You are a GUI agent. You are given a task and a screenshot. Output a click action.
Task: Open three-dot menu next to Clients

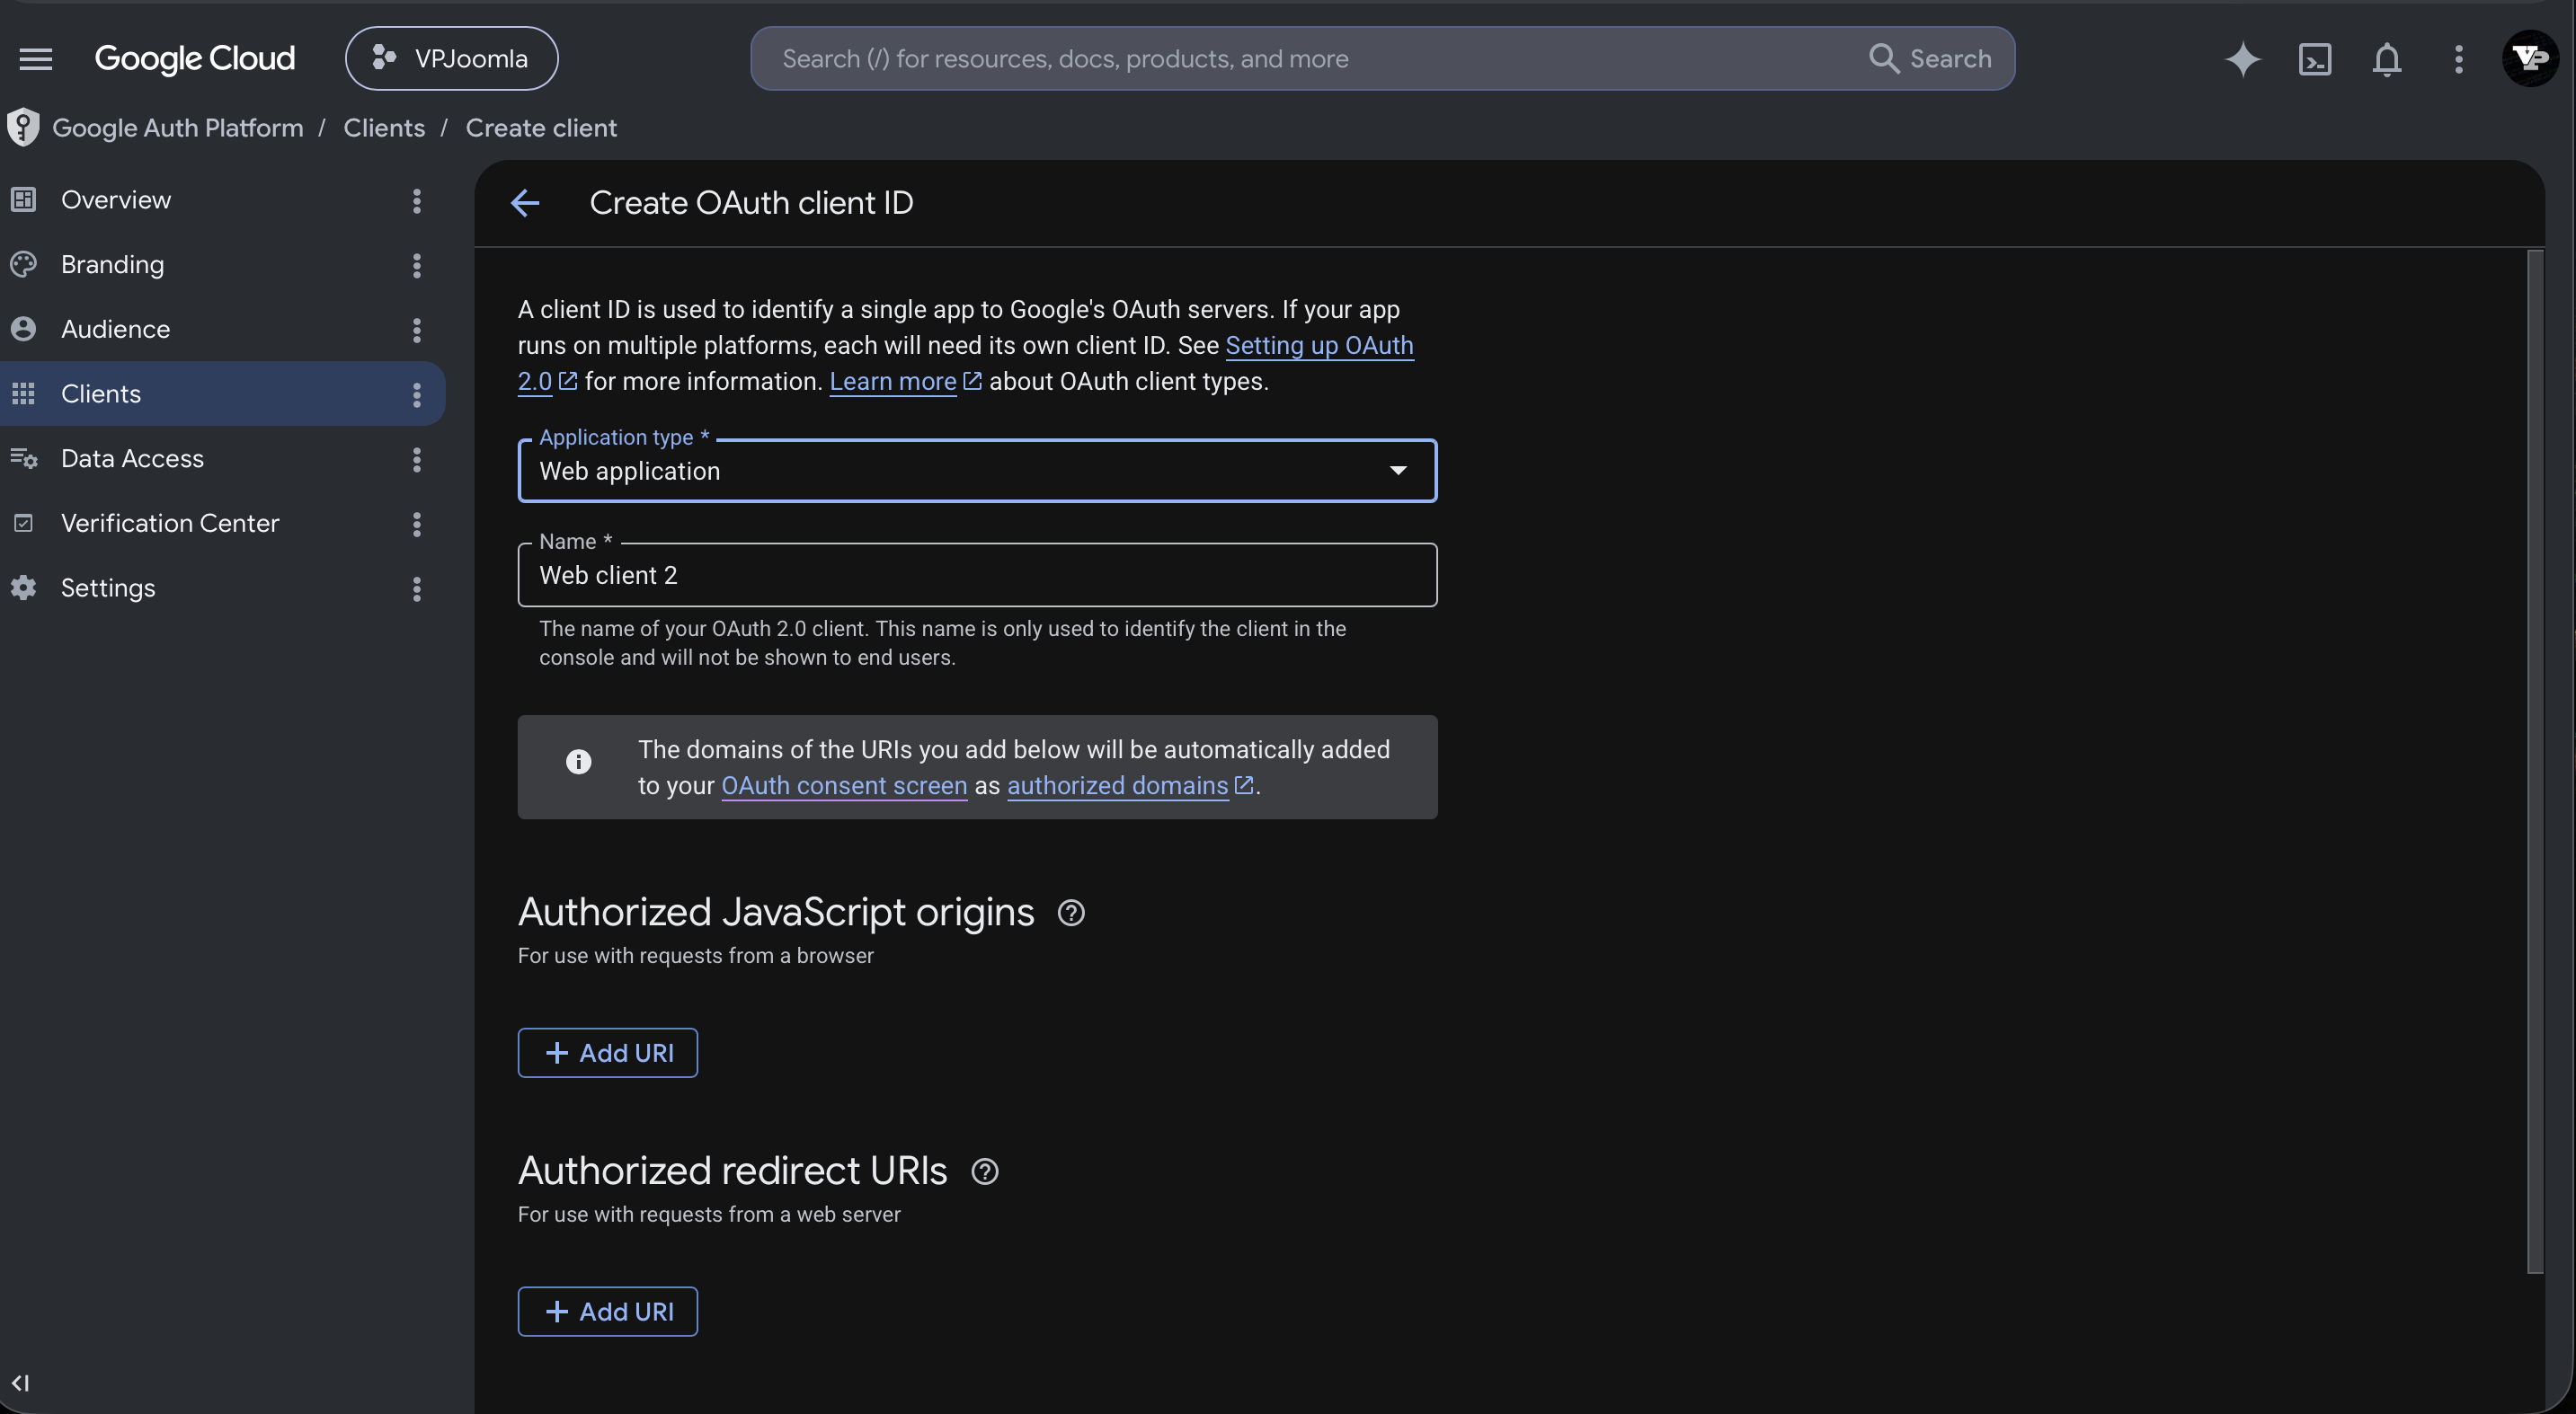click(x=417, y=394)
